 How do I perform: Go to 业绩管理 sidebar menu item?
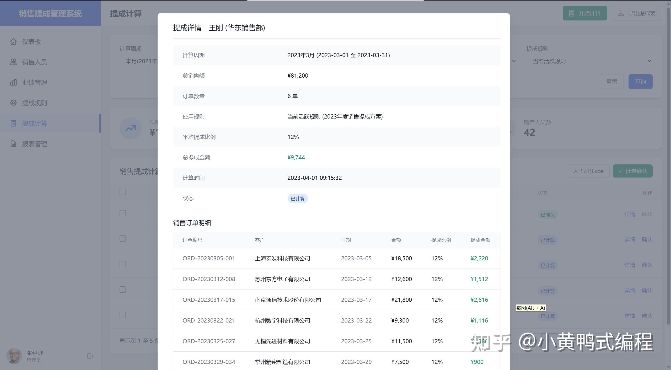pos(34,82)
